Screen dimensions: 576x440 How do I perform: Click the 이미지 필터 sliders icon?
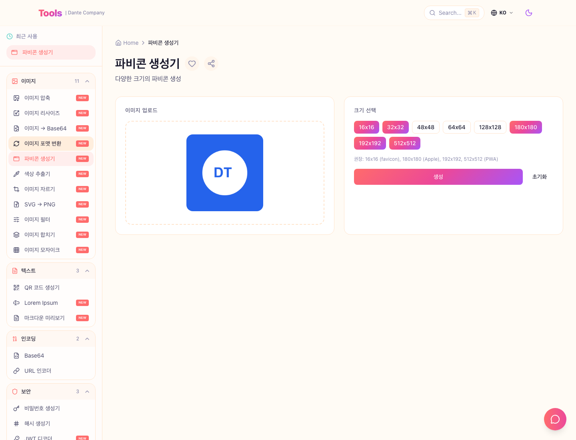click(16, 220)
